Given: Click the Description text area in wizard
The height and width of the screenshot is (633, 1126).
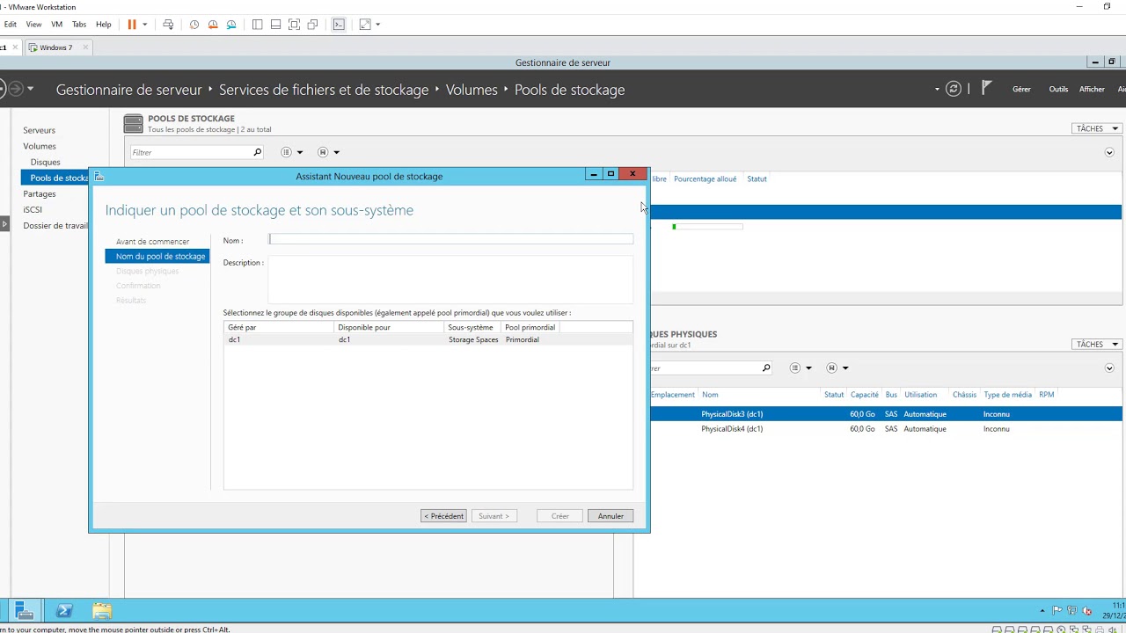Looking at the screenshot, I should click(x=450, y=280).
